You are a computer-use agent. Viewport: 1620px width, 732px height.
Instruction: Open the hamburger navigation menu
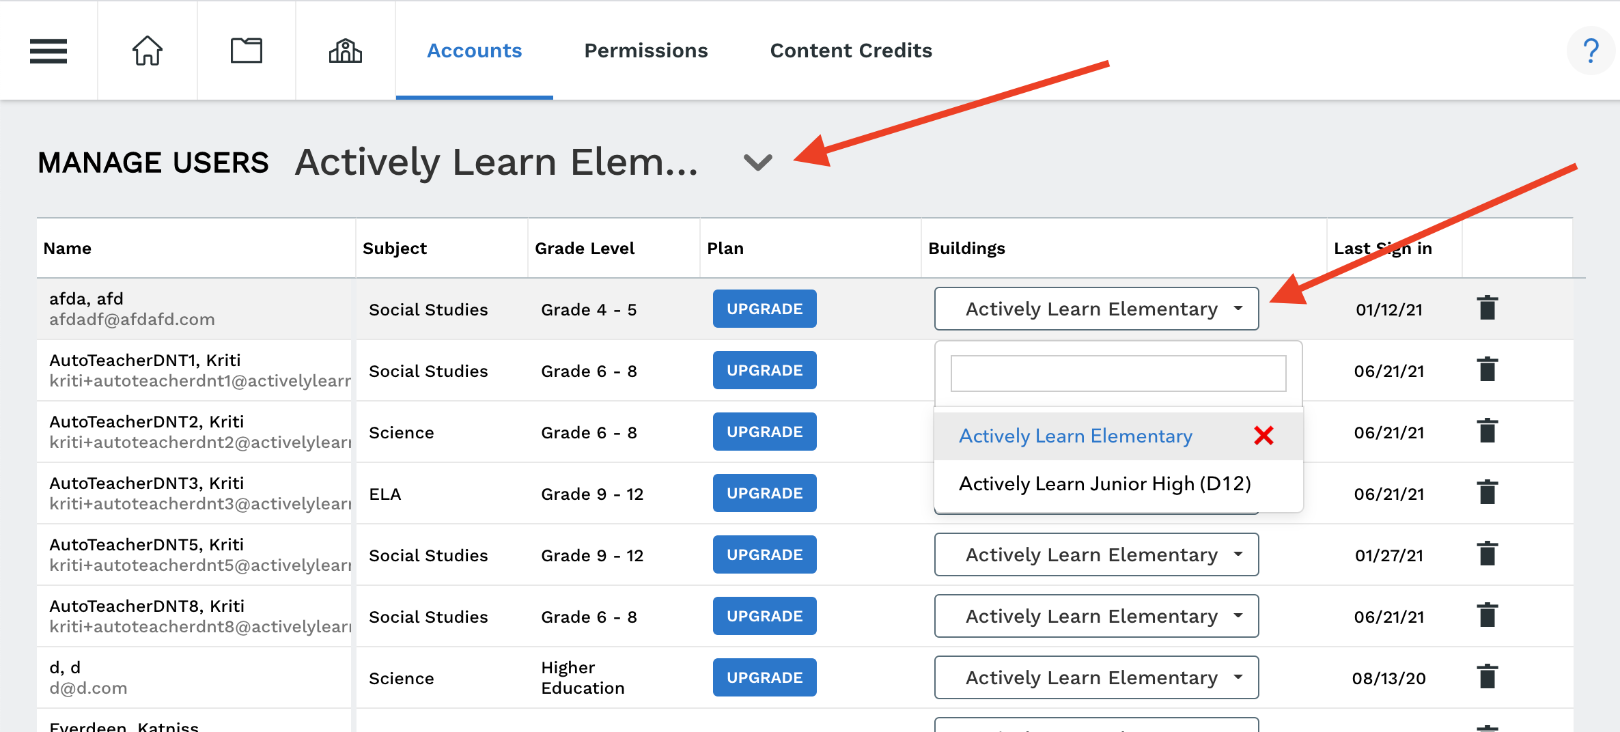coord(48,51)
